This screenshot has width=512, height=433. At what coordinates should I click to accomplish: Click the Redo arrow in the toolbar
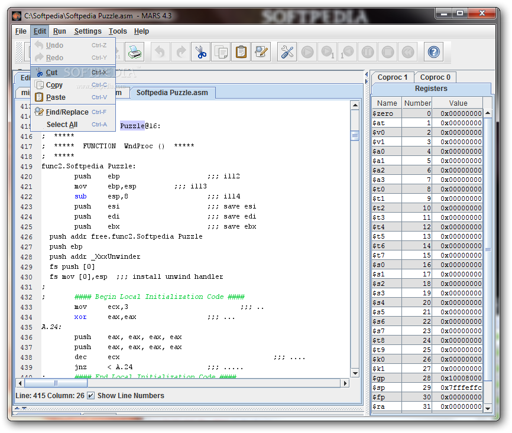180,52
